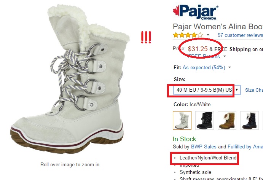Viewport: 263px width, 180px height.
Task: Click the Pajar Canada brand logo
Action: click(196, 12)
